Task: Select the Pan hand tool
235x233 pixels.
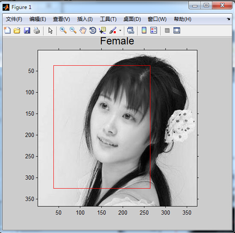Action: click(83, 30)
